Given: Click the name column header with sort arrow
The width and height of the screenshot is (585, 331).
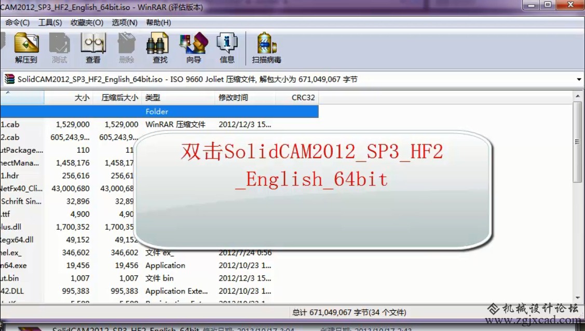Looking at the screenshot, I should (22, 98).
